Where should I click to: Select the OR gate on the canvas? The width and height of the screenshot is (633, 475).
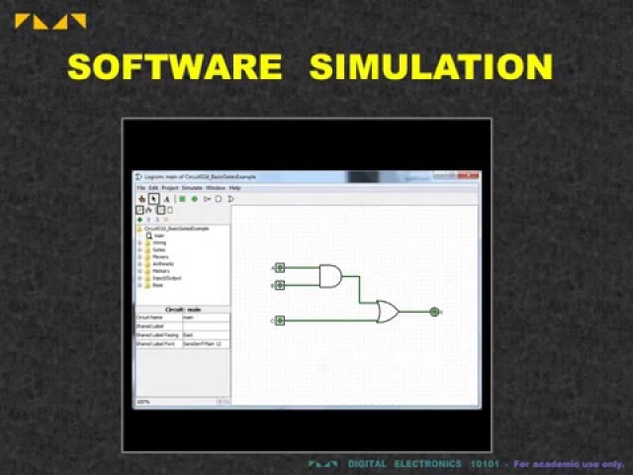388,312
